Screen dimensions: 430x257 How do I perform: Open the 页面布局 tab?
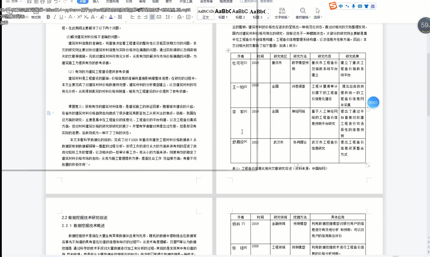(x=112, y=1)
